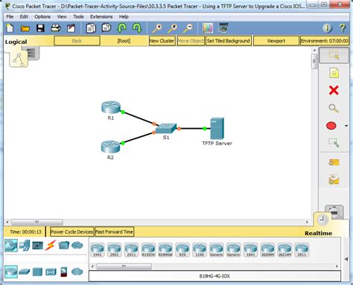Click the Copy icon in the toolbar
Screen dimensions: 353x285
[x=91, y=28]
